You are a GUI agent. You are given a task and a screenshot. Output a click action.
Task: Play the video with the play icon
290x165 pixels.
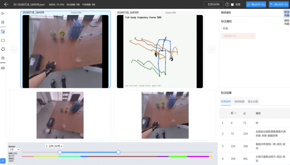click(x=3, y=13)
